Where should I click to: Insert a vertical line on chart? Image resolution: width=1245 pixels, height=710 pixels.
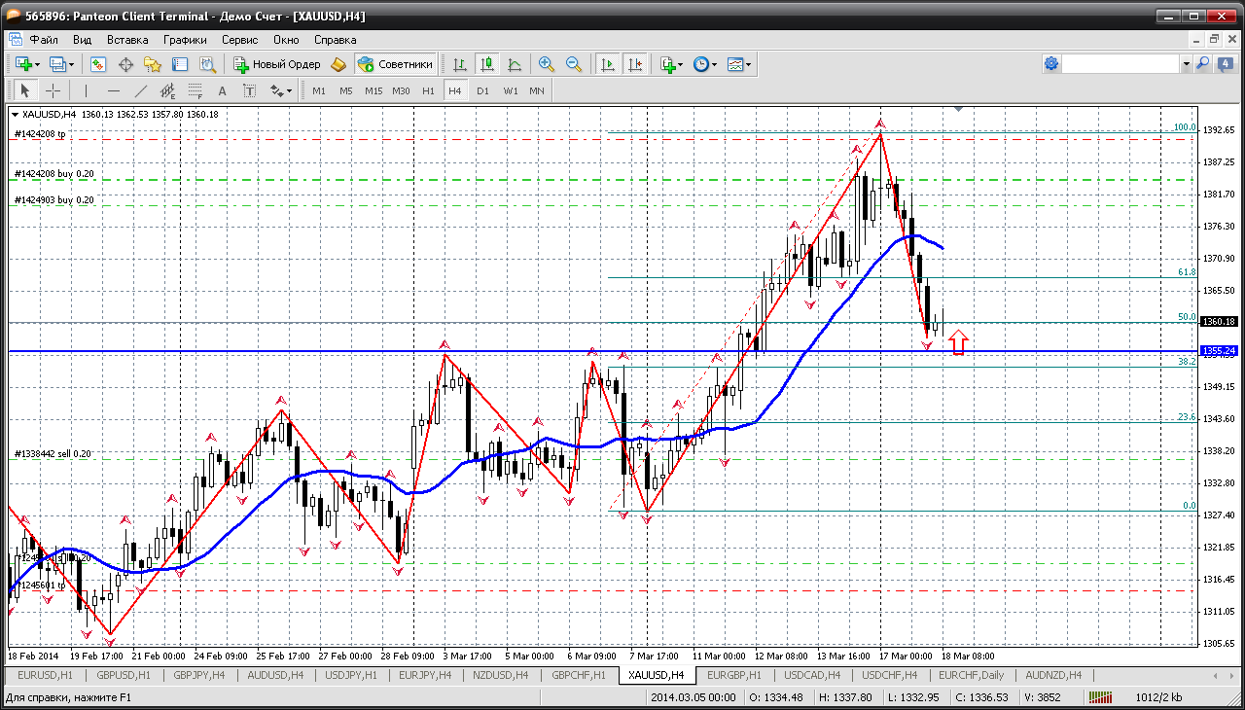coord(87,90)
